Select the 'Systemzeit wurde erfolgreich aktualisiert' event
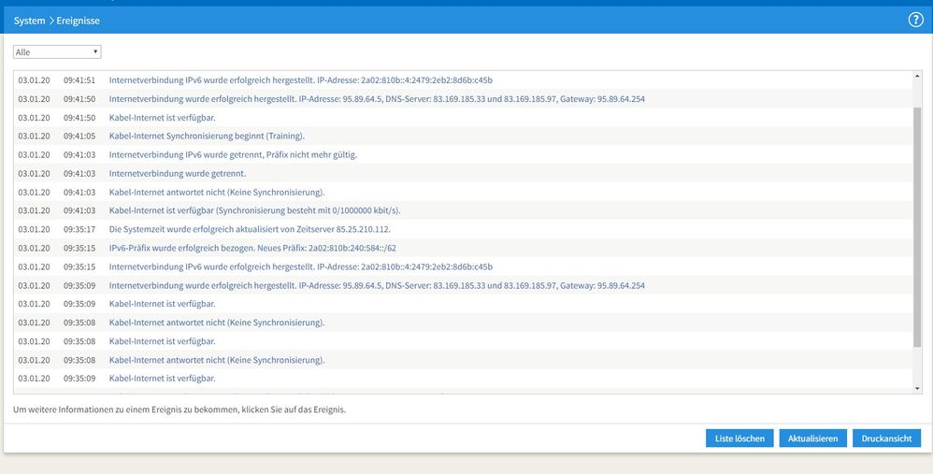This screenshot has height=474, width=933. tap(463, 229)
